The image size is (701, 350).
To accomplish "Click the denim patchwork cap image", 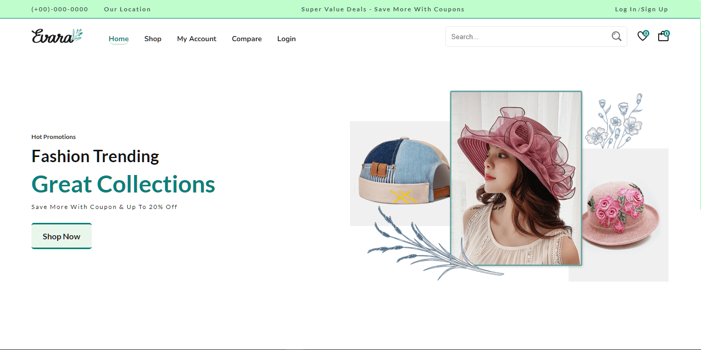I will click(402, 172).
